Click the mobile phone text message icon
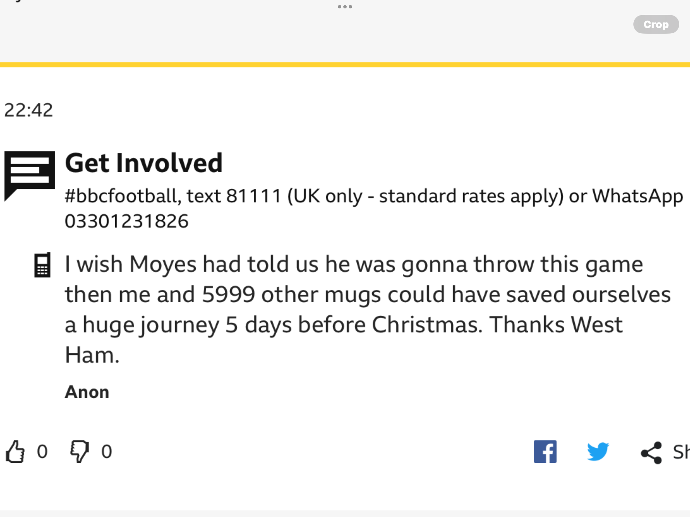 (x=42, y=265)
